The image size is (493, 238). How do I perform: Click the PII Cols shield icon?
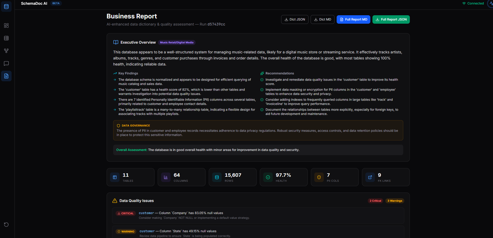coord(319,177)
